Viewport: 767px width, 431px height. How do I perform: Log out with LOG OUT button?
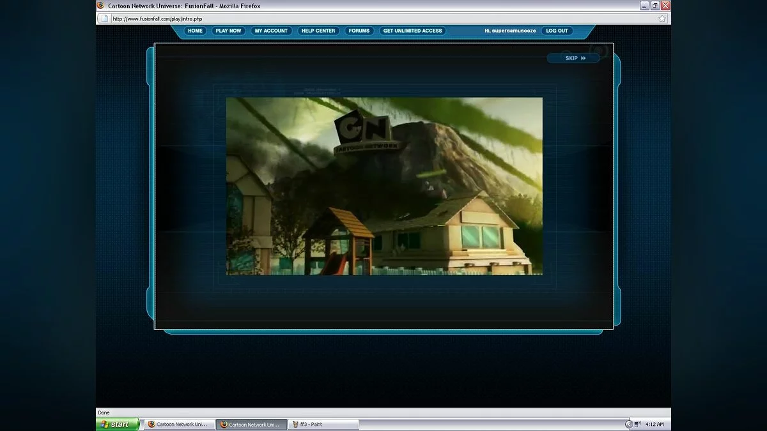point(557,31)
